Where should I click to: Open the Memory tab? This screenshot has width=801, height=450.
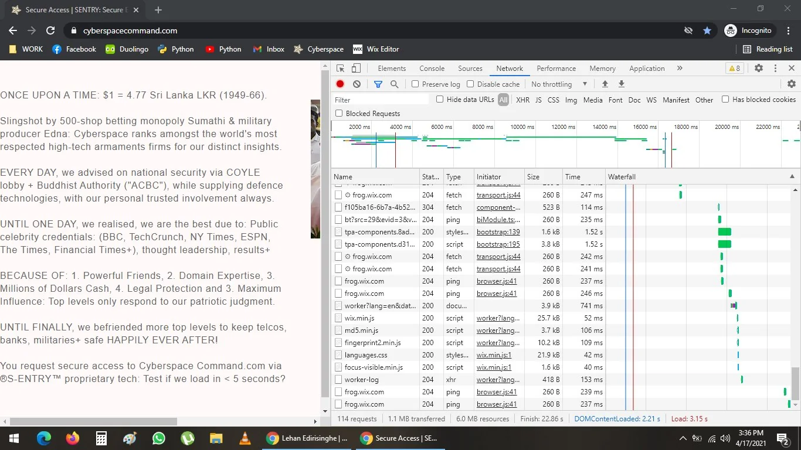[x=603, y=69]
